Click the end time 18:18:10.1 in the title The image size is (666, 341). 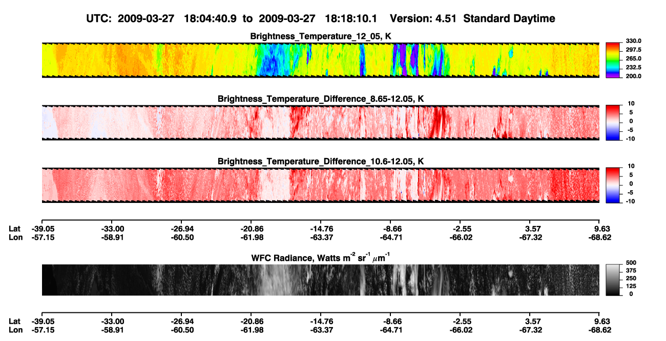point(351,19)
